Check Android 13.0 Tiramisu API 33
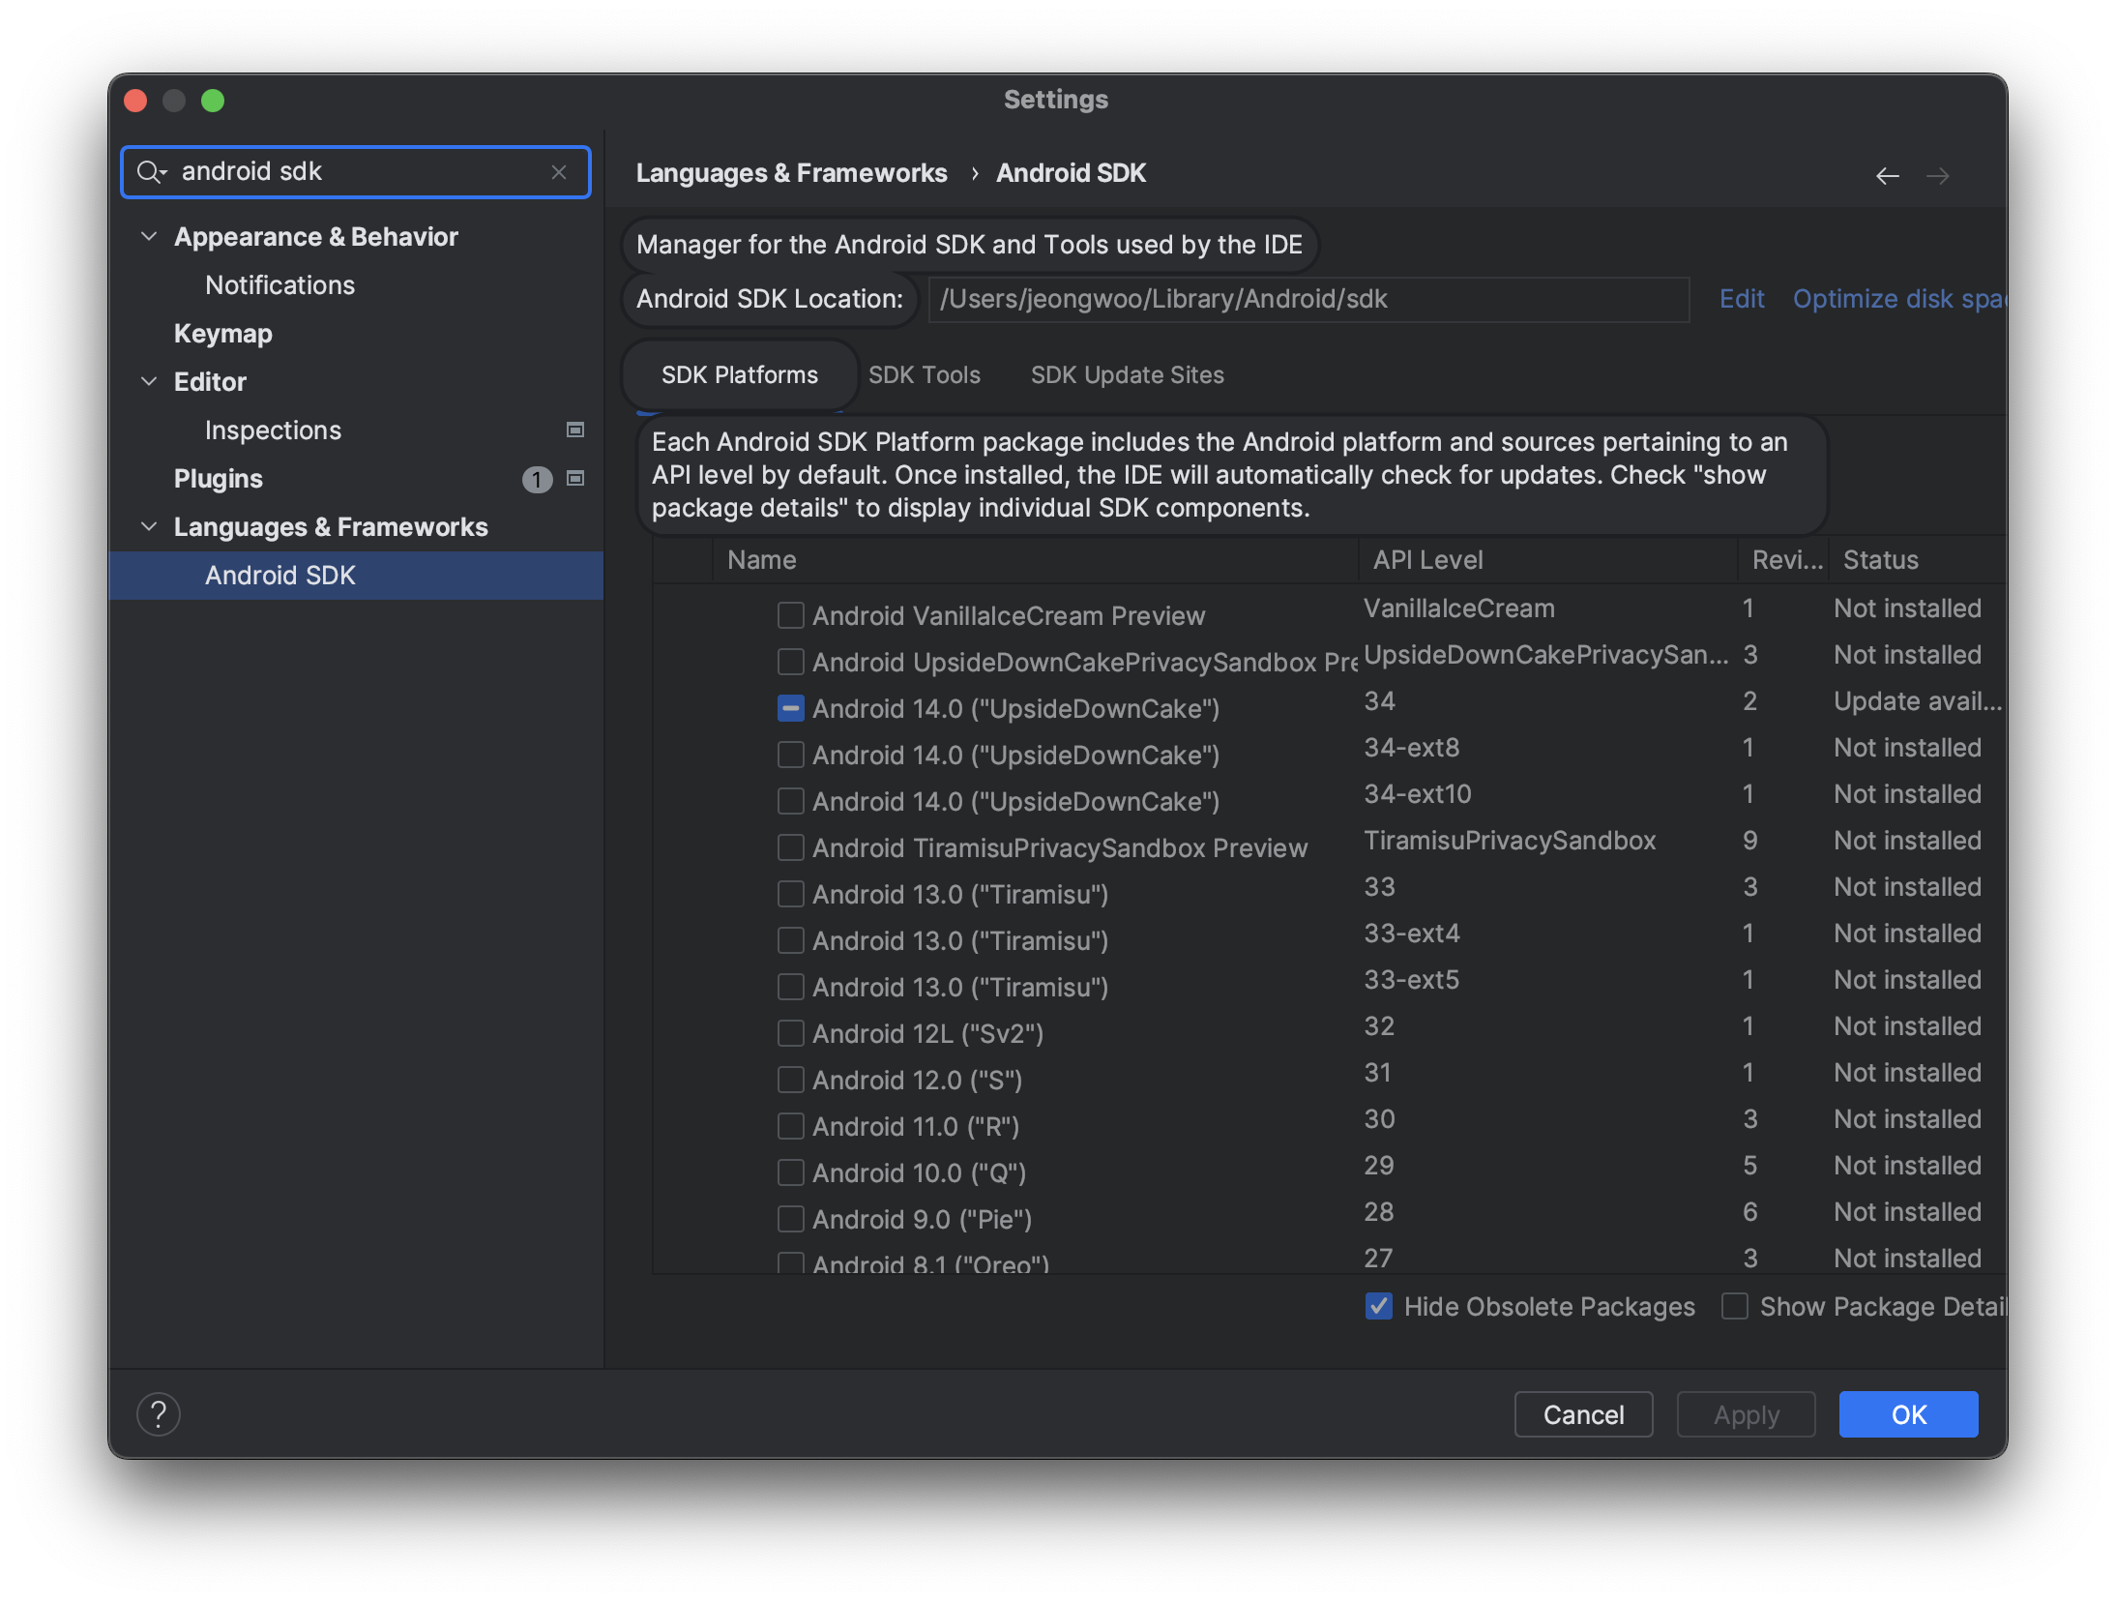 (791, 894)
